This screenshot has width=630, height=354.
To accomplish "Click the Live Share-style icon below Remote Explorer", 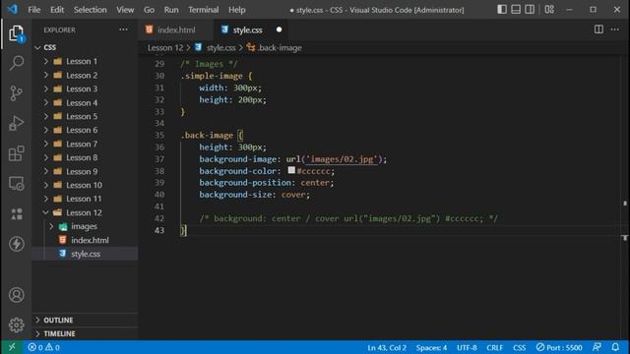I will 17,213.
